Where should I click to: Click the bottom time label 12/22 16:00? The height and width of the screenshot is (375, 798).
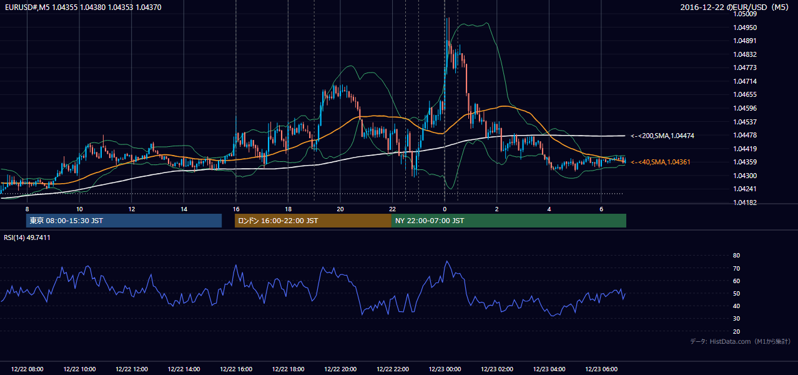[236, 369]
